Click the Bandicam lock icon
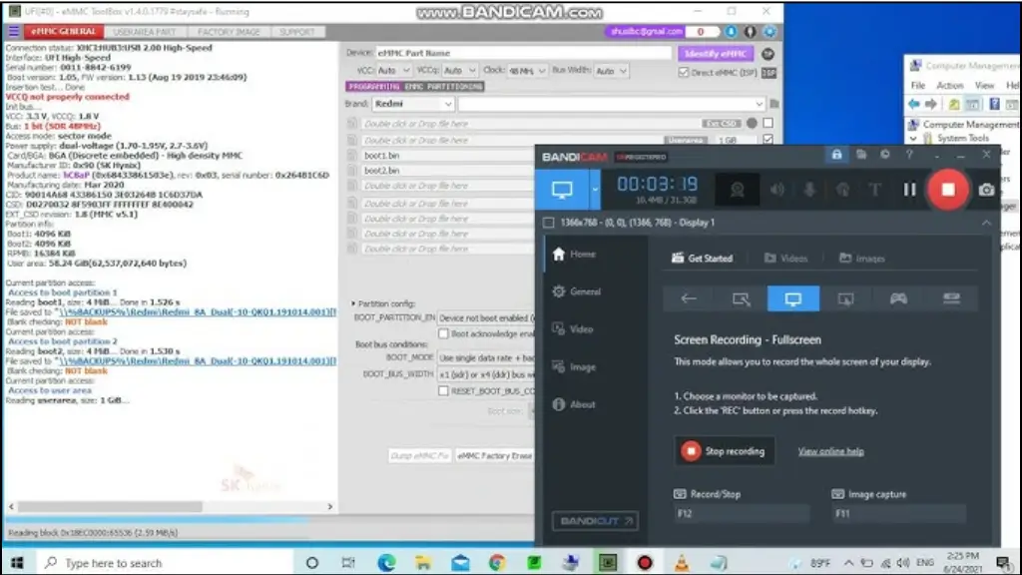Image resolution: width=1022 pixels, height=575 pixels. [x=836, y=155]
